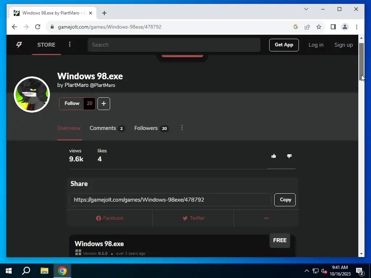
Task: Click the page scrollbar thumb
Action: 361,62
